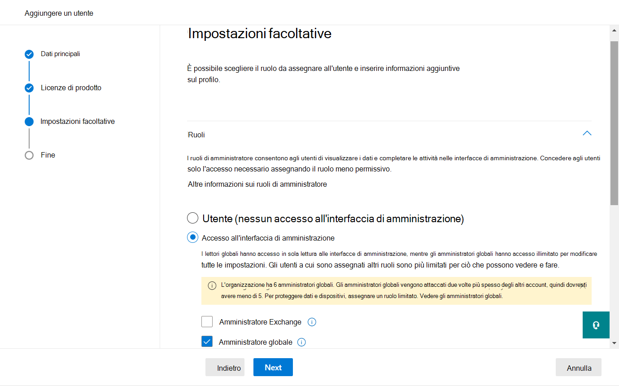Open the headset support chat button

596,325
